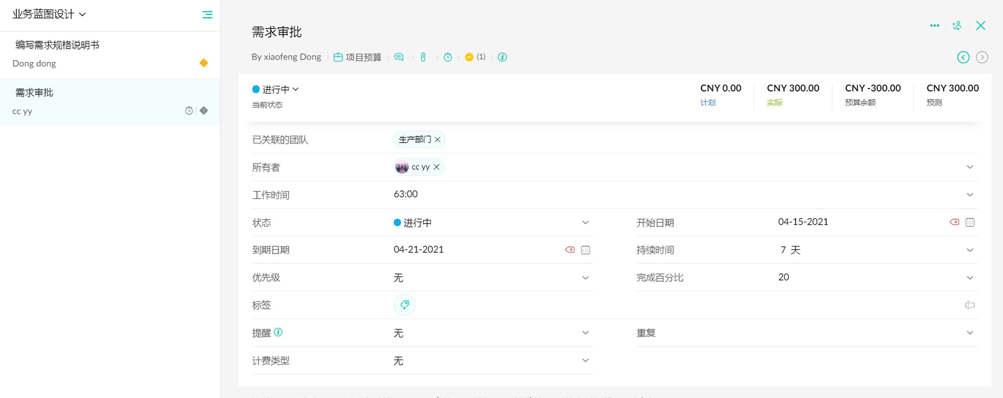This screenshot has height=398, width=1003.
Task: Open the three-dot more options menu
Action: 934,26
